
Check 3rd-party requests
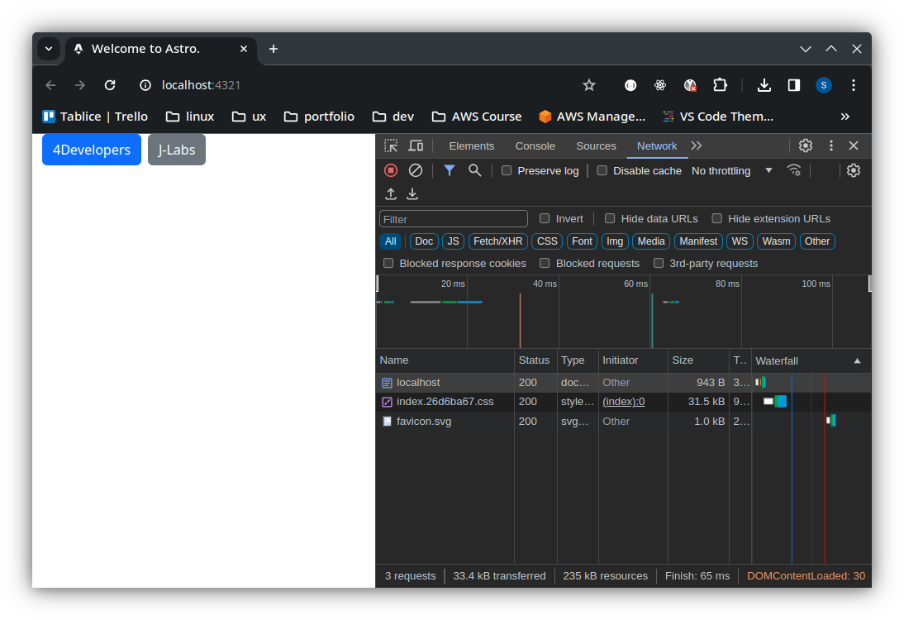[659, 263]
